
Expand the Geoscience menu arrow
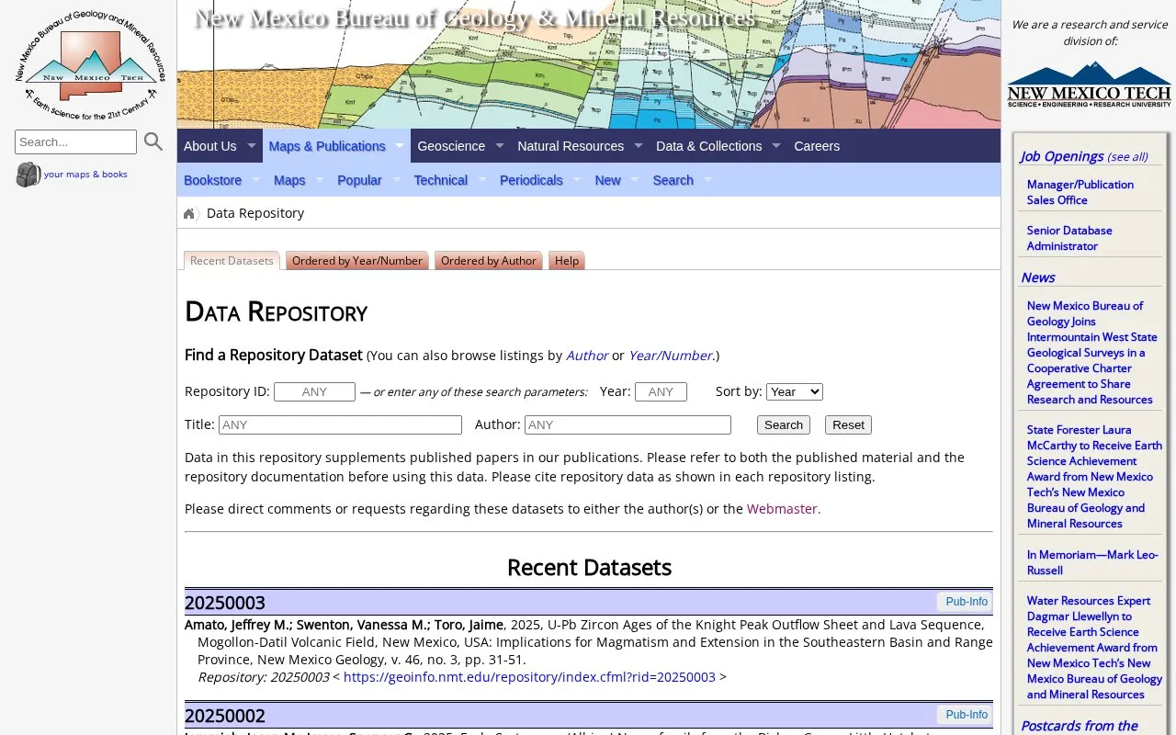pos(500,145)
